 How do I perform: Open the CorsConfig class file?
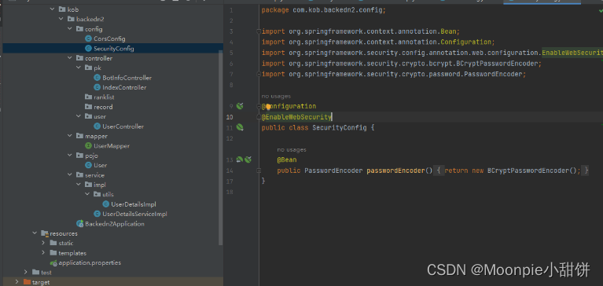(109, 38)
